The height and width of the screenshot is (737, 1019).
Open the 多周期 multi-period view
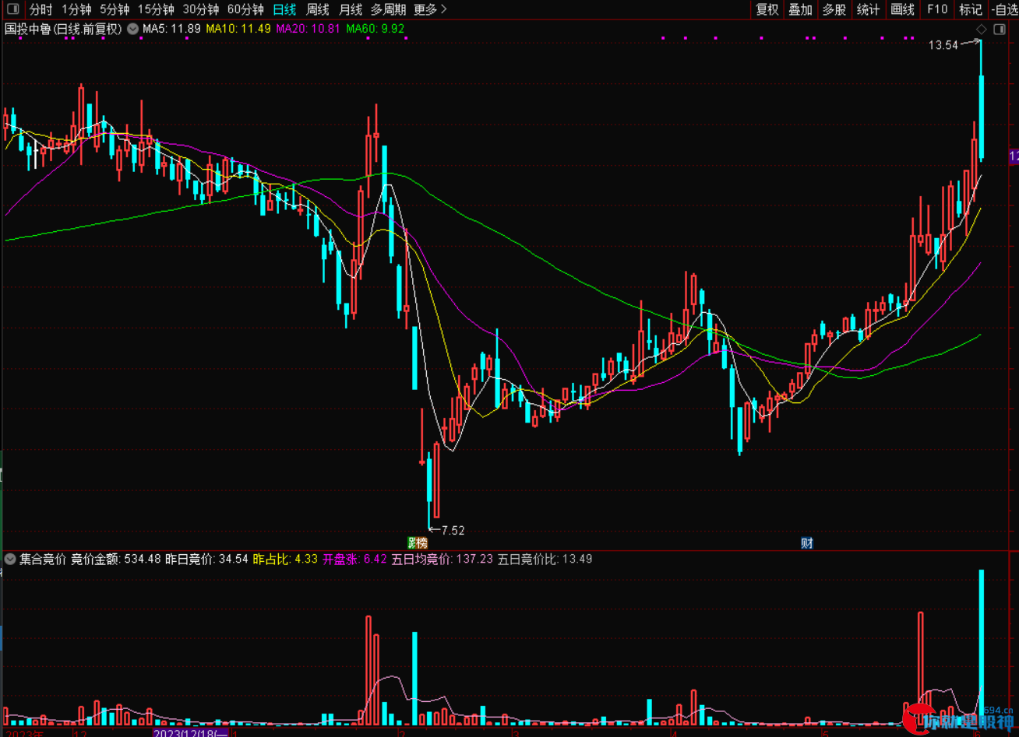coord(388,9)
